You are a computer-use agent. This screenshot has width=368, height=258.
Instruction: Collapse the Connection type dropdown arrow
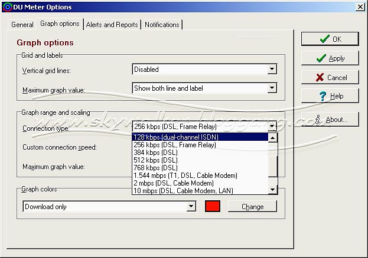[272, 126]
